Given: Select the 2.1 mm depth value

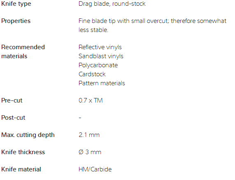Looking at the screenshot, I should coord(89,135).
